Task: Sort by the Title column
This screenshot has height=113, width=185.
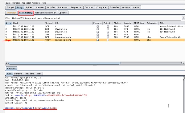Action: (171, 23)
